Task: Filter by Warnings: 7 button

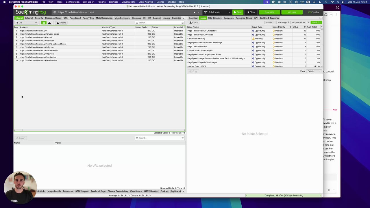Action: [283, 23]
